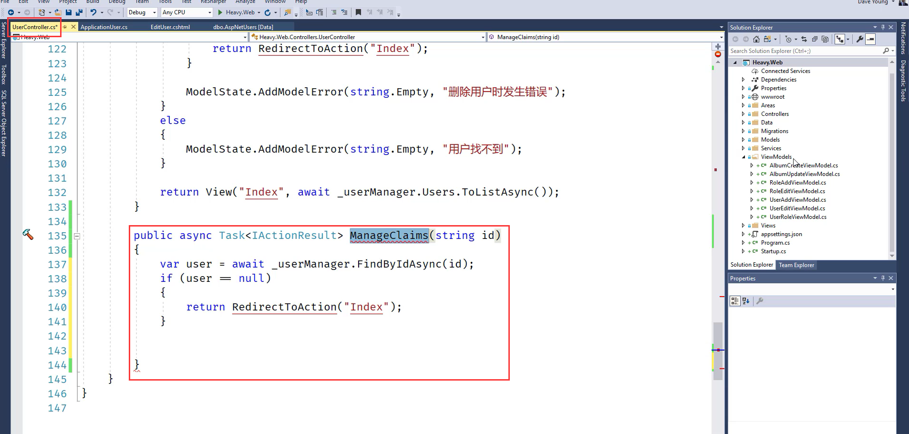Toggle pin on UserController.cs tab
Image resolution: width=909 pixels, height=434 pixels.
[x=65, y=27]
